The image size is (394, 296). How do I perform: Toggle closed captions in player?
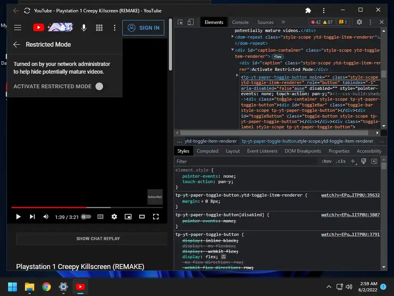tap(100, 217)
